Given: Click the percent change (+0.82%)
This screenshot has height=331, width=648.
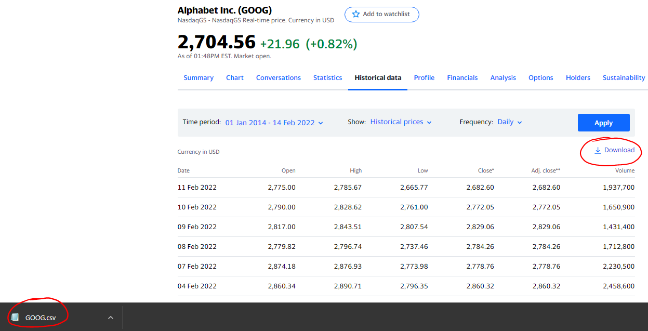Looking at the screenshot, I should 332,44.
